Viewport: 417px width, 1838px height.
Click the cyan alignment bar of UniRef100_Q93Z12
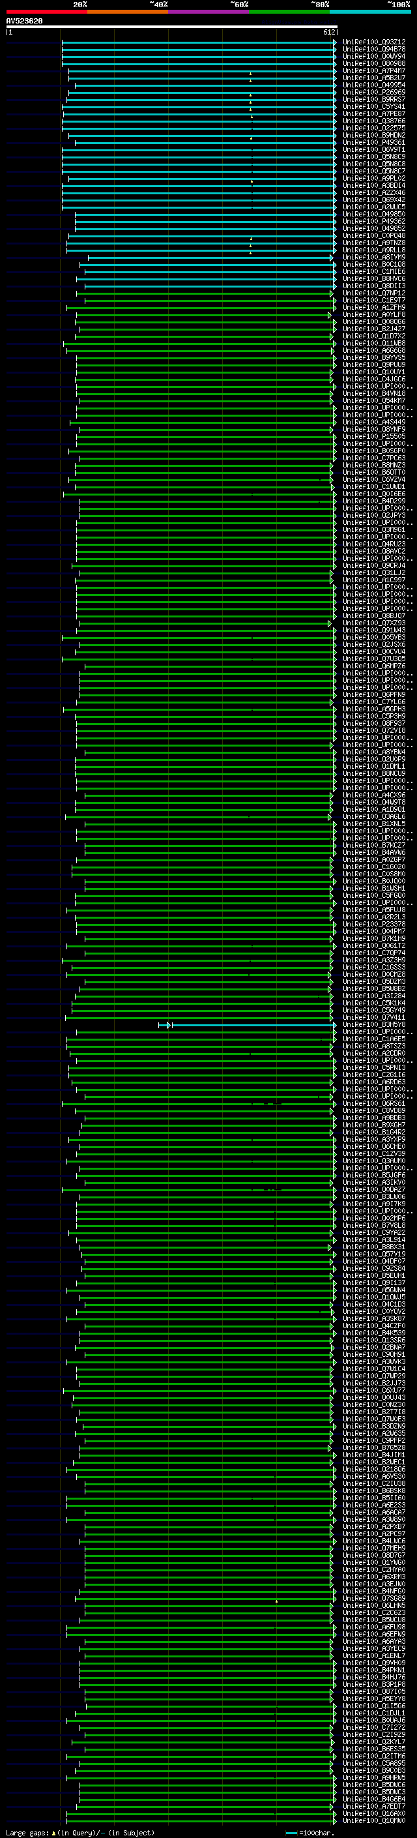[x=199, y=42]
